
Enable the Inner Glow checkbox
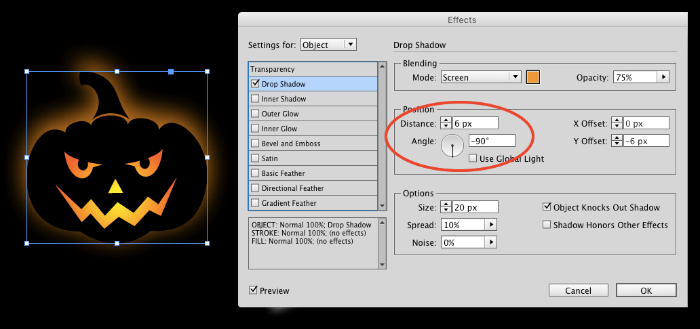pyautogui.click(x=255, y=129)
